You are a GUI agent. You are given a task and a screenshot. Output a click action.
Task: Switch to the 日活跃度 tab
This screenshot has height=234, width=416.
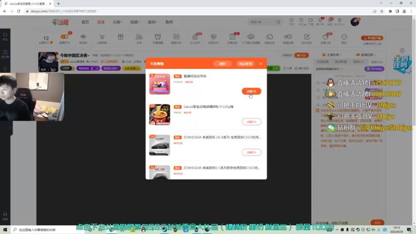point(322,61)
